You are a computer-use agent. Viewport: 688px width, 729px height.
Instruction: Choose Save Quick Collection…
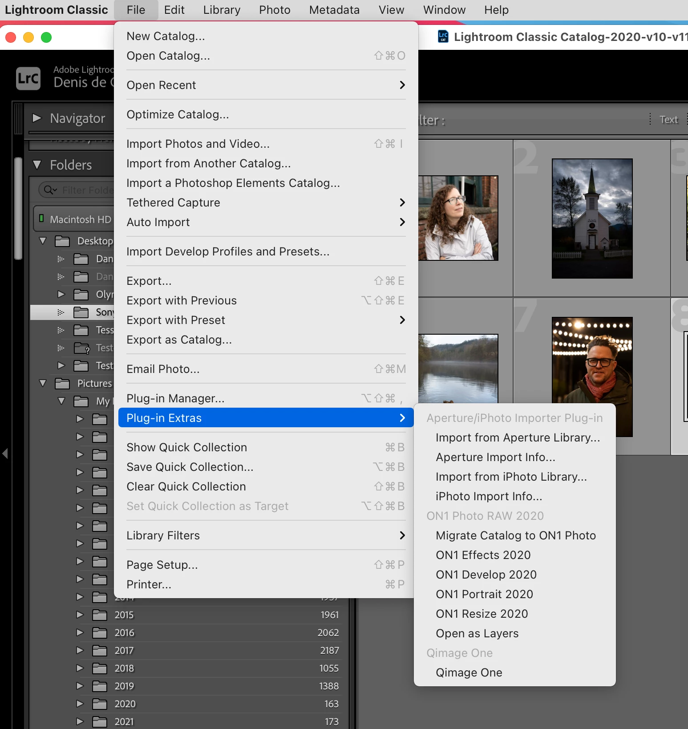click(266, 467)
